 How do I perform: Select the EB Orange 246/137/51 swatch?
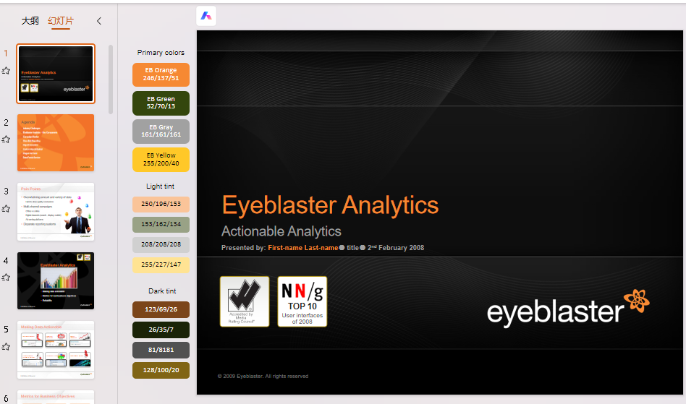[x=161, y=74]
